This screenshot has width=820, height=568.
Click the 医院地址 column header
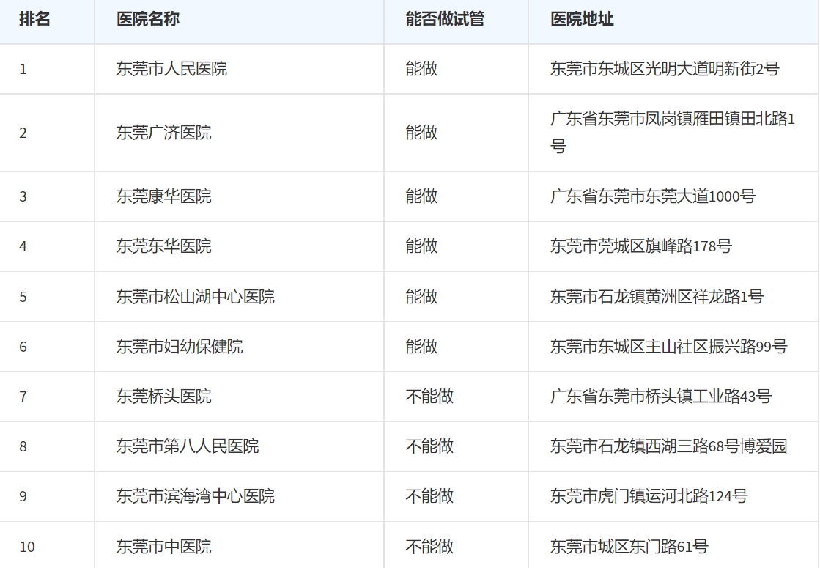(x=582, y=19)
